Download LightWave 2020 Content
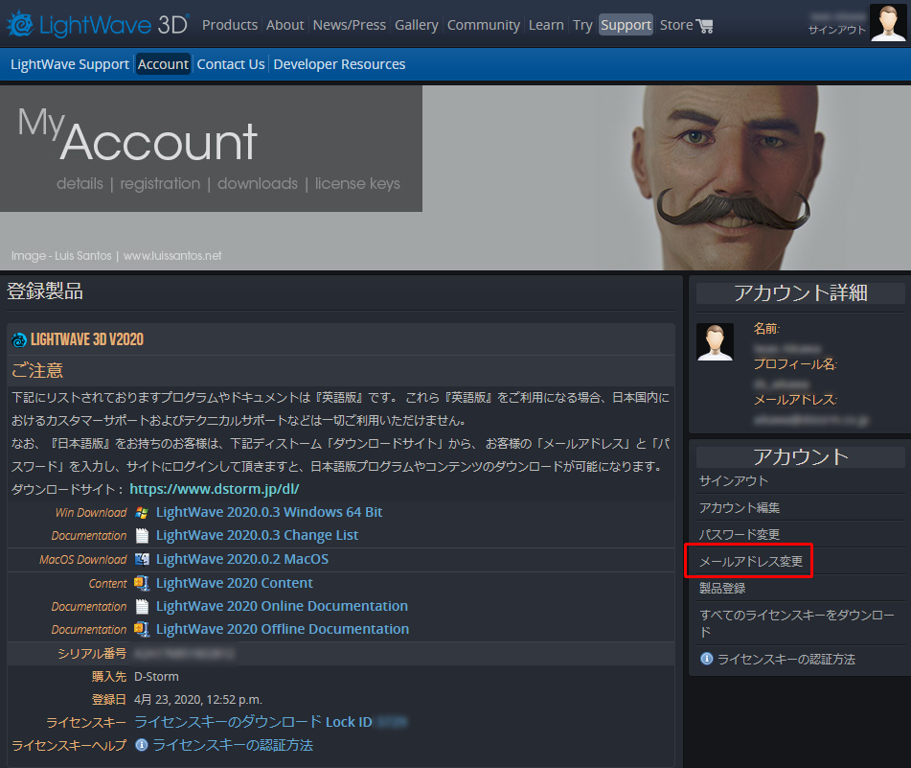 click(234, 583)
